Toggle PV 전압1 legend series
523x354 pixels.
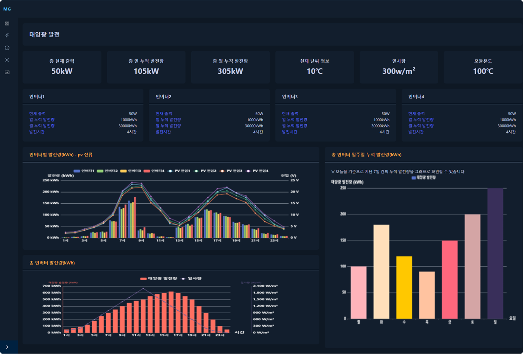[179, 171]
